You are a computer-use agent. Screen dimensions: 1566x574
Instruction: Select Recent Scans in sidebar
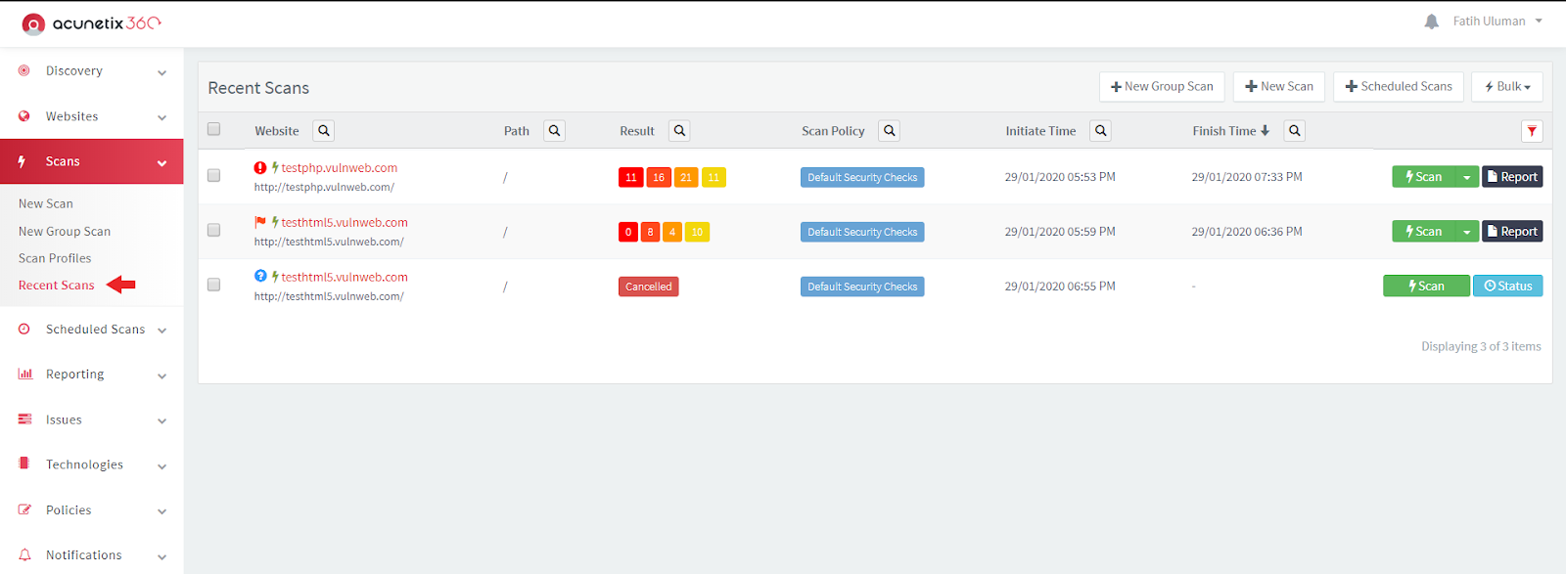57,286
